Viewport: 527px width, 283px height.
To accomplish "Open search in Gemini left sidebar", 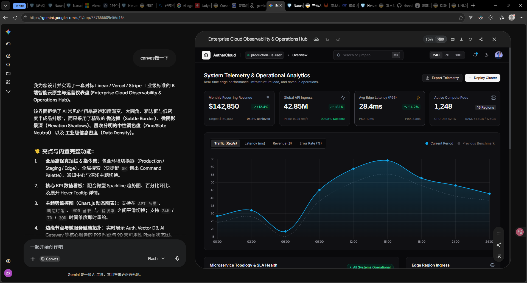I will (8, 65).
